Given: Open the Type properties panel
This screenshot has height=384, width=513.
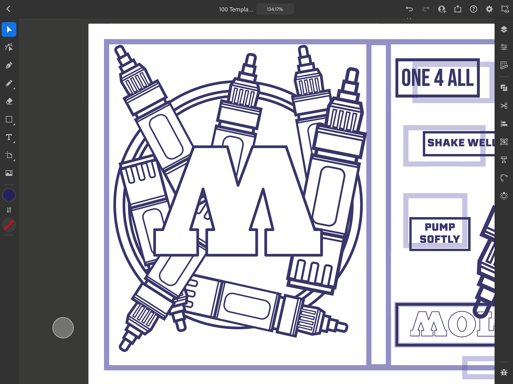Looking at the screenshot, I should [x=504, y=160].
